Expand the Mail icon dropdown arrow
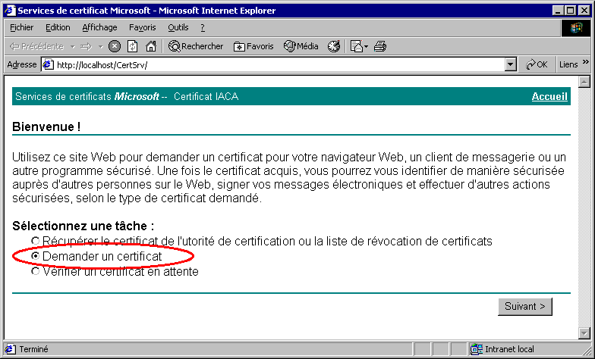 (366, 47)
